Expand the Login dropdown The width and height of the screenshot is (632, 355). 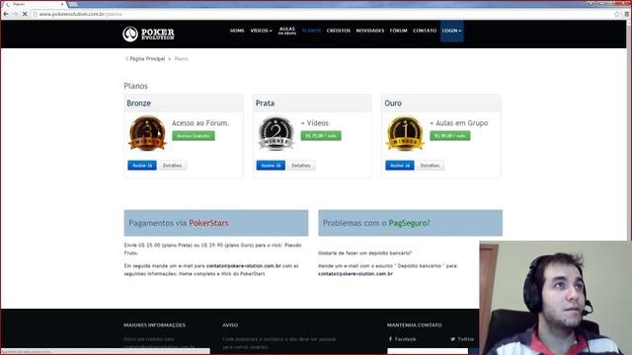pyautogui.click(x=452, y=31)
